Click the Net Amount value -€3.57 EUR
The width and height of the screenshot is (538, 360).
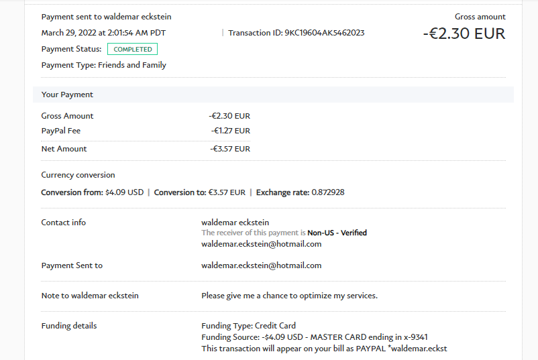tap(229, 149)
